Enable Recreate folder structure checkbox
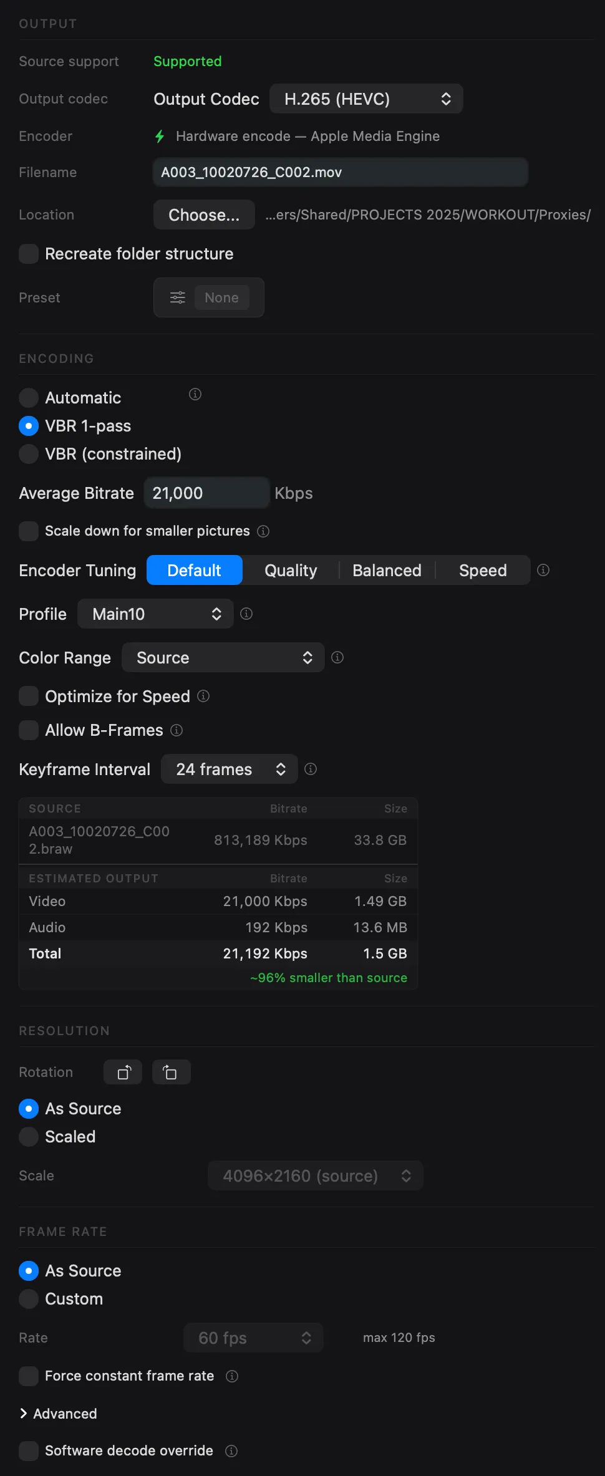The image size is (605, 1476). pyautogui.click(x=29, y=254)
